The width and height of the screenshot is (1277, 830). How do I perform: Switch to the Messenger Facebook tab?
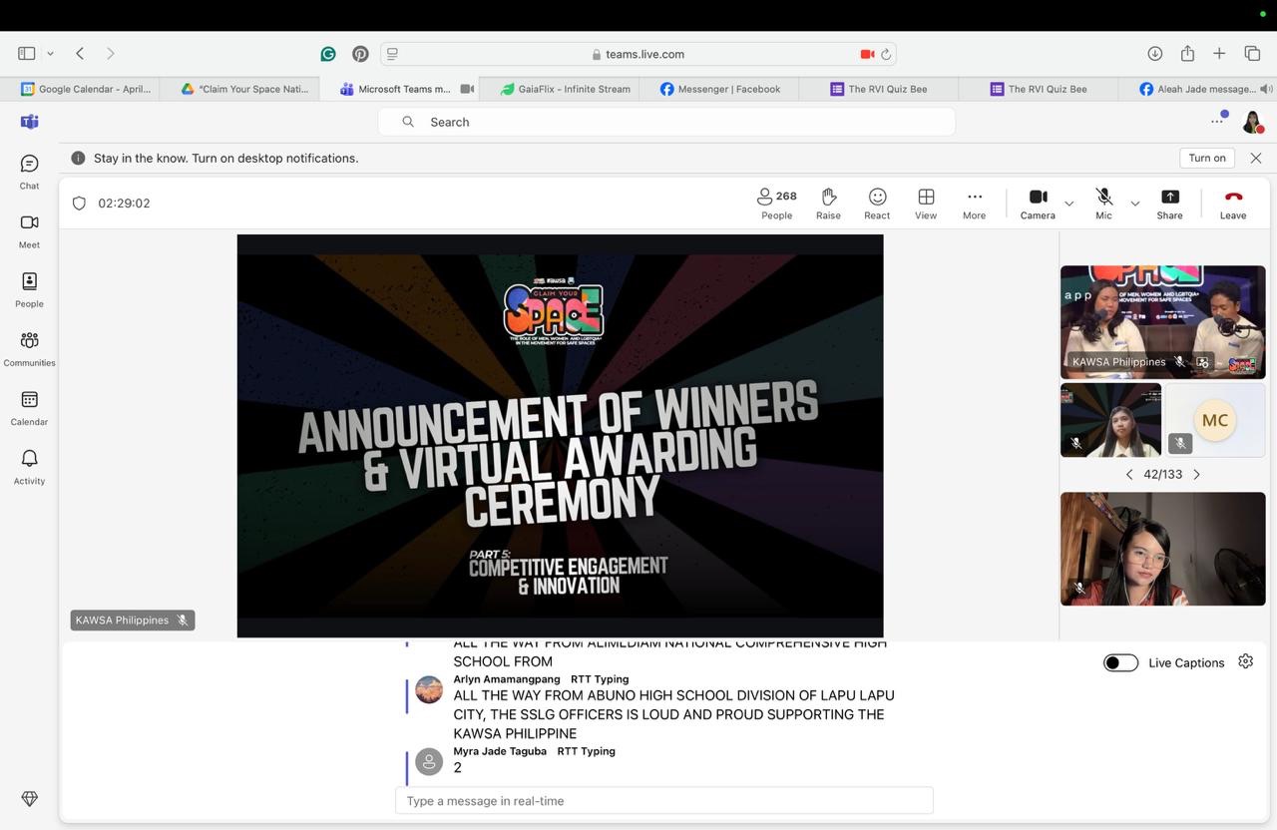718,89
